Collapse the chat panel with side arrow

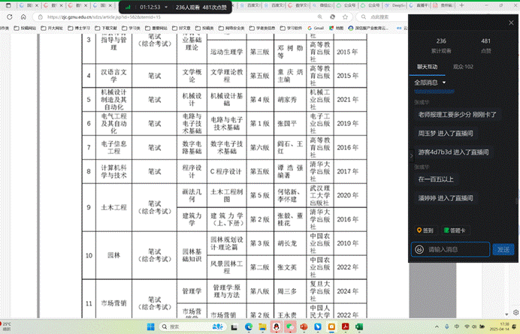[411, 155]
